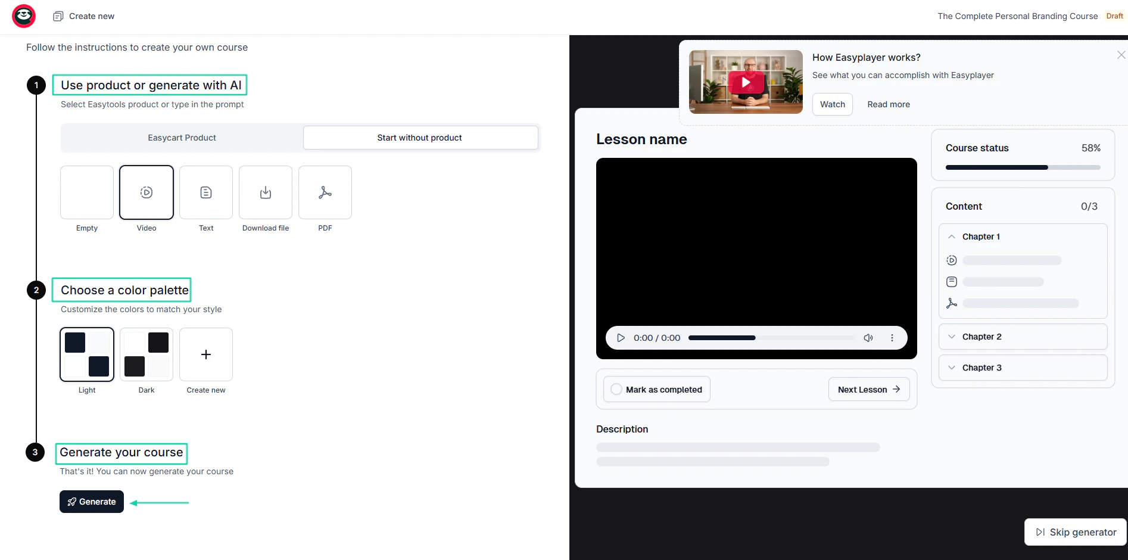1128x560 pixels.
Task: Play the preview video using play icon
Action: click(621, 338)
